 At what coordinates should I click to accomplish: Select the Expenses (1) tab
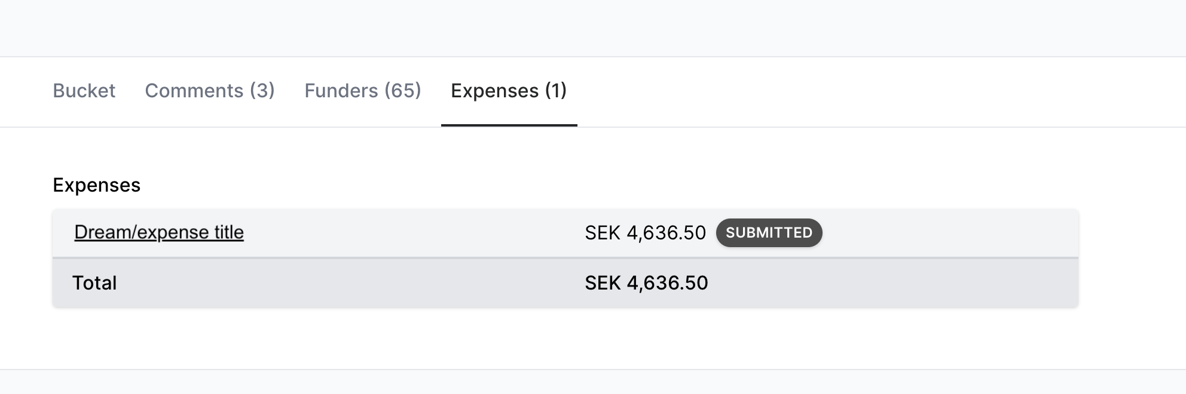(509, 91)
